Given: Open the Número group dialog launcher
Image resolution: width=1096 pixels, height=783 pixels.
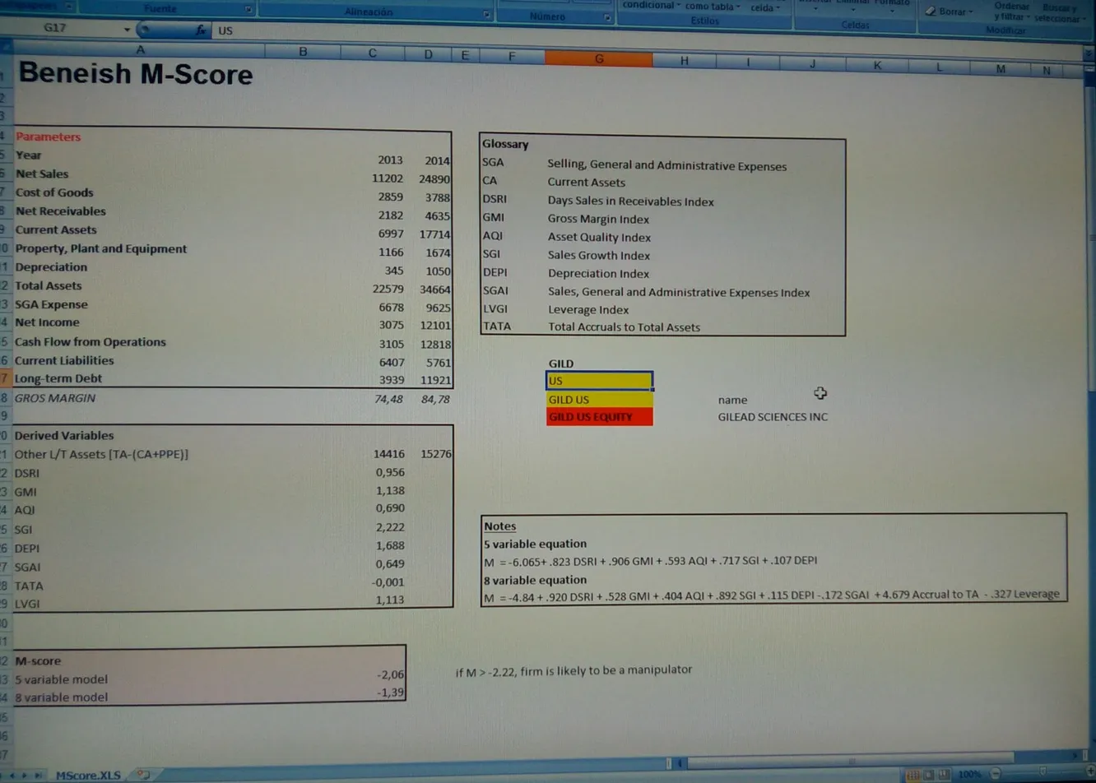Looking at the screenshot, I should [x=607, y=17].
